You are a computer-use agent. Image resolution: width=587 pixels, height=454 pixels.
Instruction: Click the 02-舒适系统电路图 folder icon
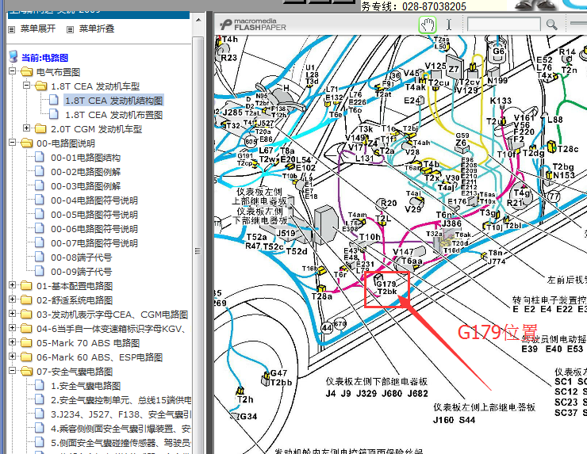coord(26,300)
